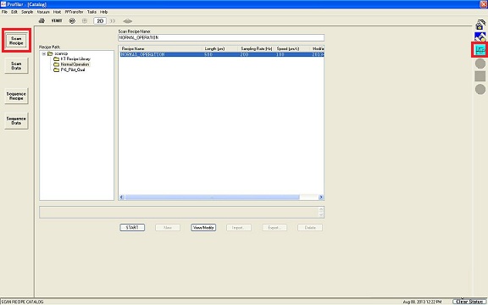The width and height of the screenshot is (488, 305).
Task: Click the grey square icon in right sidebar
Action: tap(480, 76)
